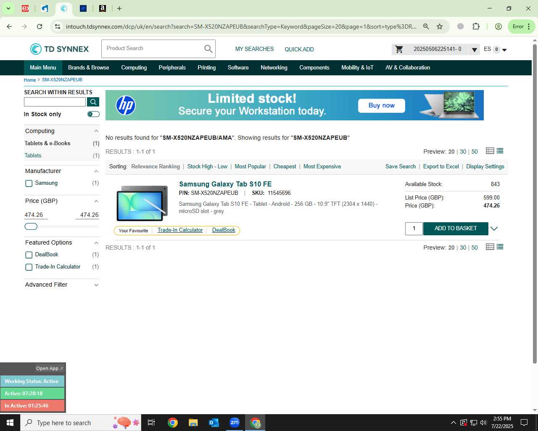The width and height of the screenshot is (538, 431).
Task: Sort by Stock High - Low
Action: pos(207,167)
